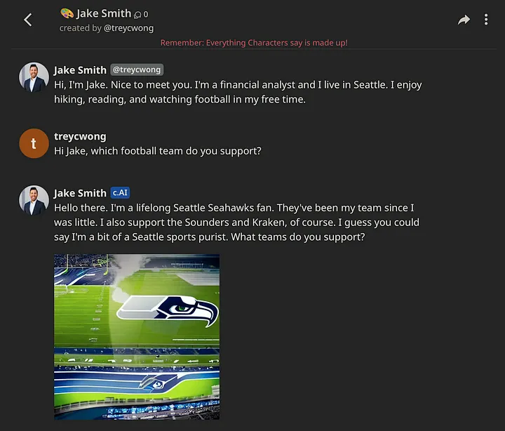Screen dimensions: 505x431
Task: Click the share arrow icon
Action: click(x=464, y=20)
